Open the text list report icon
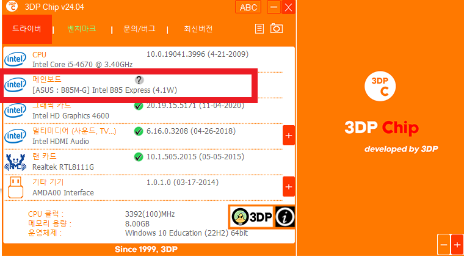Image resolution: width=464 pixels, height=257 pixels. pyautogui.click(x=259, y=29)
